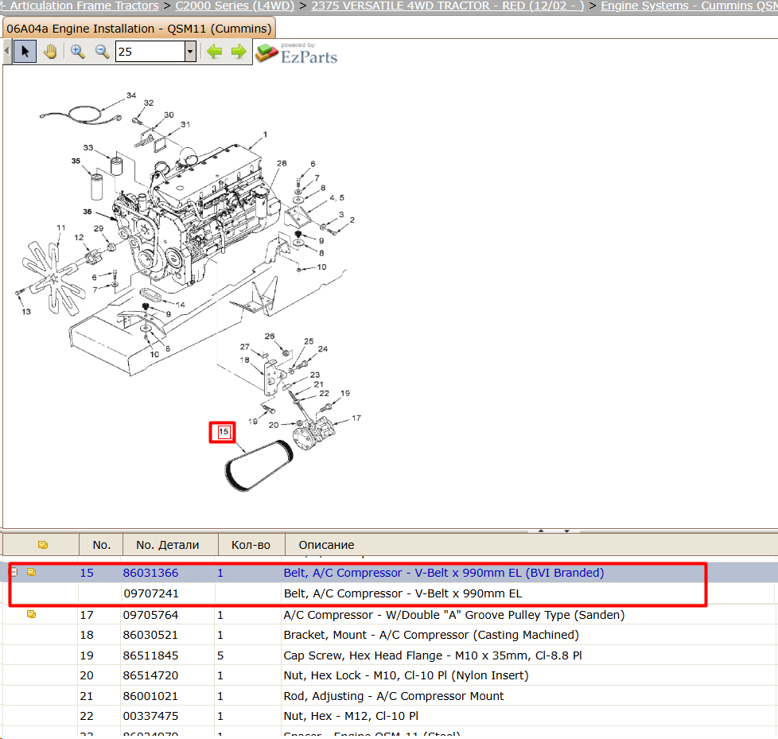
Task: Click the pane splitter up arrow
Action: point(541,531)
